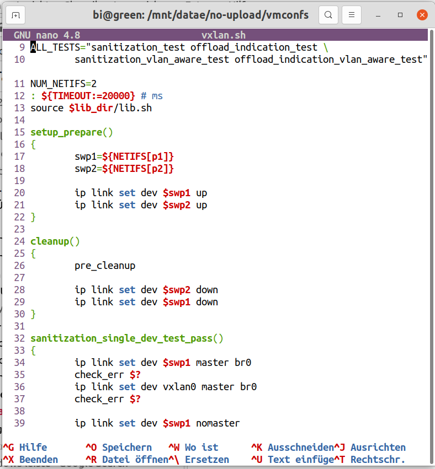Click the ^J Ausrichten shortcut
The width and height of the screenshot is (435, 469).
pyautogui.click(x=370, y=448)
